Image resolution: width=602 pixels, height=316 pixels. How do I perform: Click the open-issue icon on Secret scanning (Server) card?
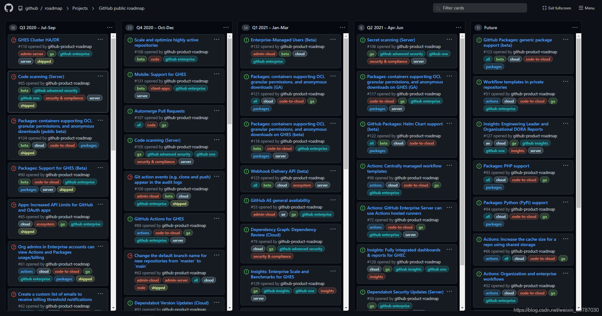363,40
